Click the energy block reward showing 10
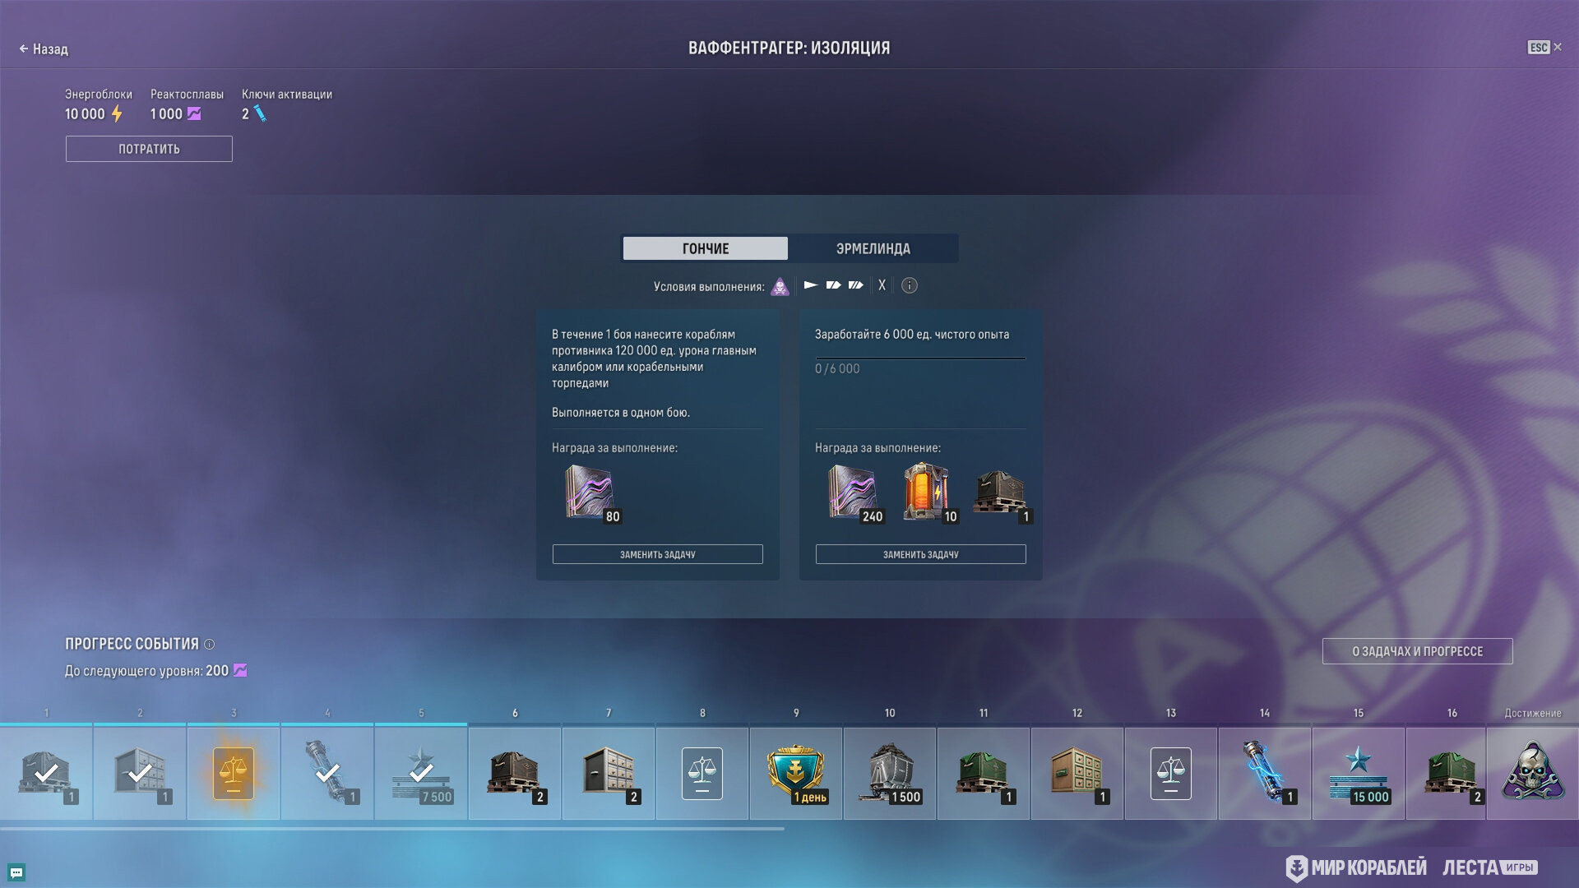 [927, 492]
